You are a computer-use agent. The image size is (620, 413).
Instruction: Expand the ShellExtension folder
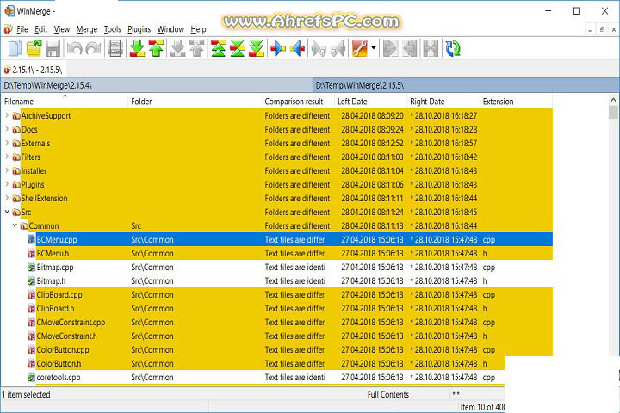tap(7, 198)
